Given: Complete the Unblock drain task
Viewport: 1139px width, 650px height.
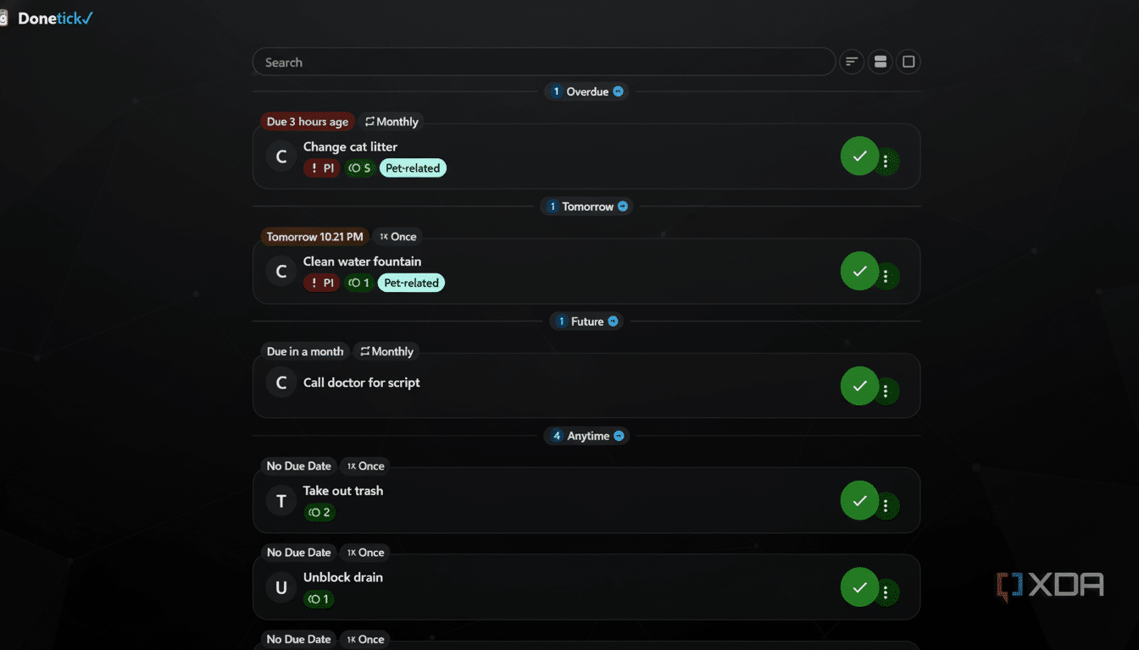Looking at the screenshot, I should click(x=858, y=587).
